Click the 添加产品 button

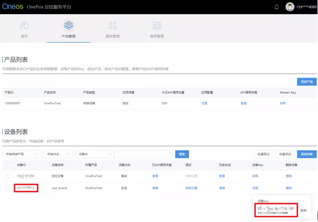click(x=307, y=82)
